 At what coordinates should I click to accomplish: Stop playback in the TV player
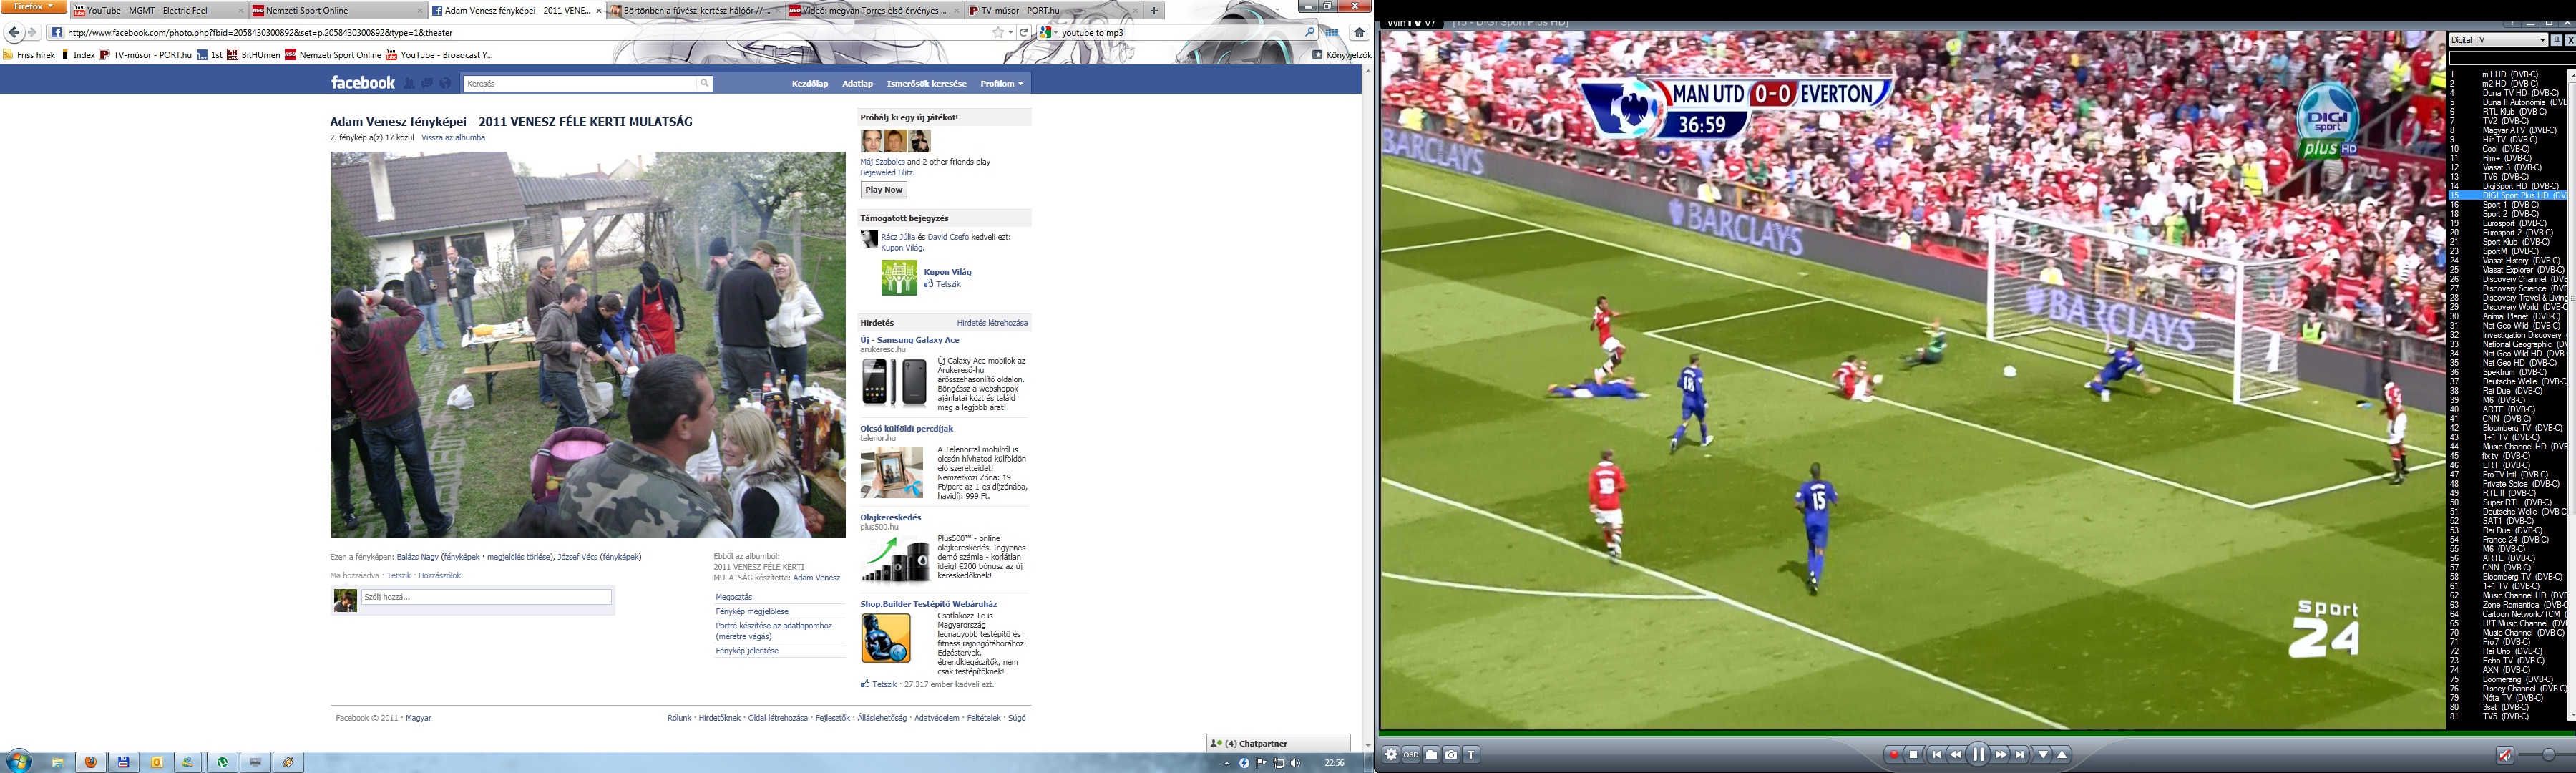point(1914,755)
